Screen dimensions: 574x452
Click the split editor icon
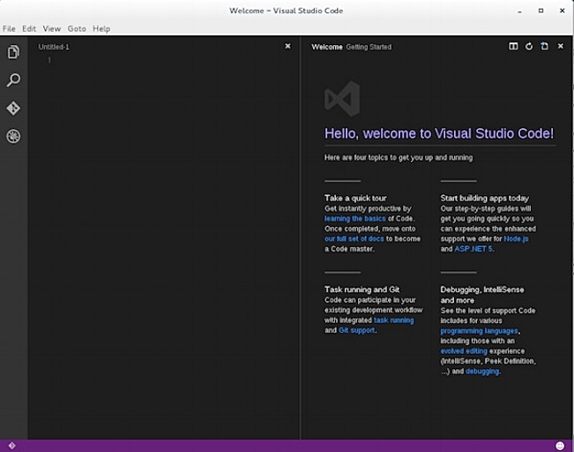click(513, 46)
